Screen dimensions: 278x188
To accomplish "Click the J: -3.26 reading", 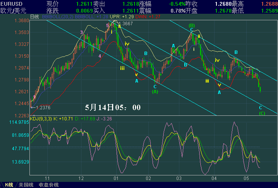I will pyautogui.click(x=104, y=119).
